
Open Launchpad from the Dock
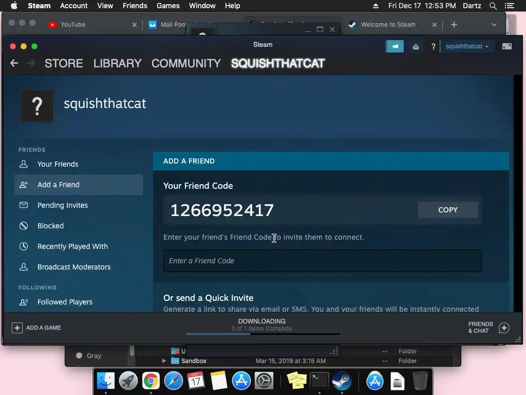point(128,381)
